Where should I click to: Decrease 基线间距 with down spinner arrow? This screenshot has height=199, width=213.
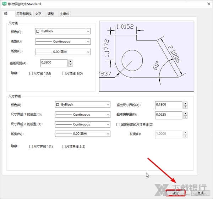coord(70,65)
